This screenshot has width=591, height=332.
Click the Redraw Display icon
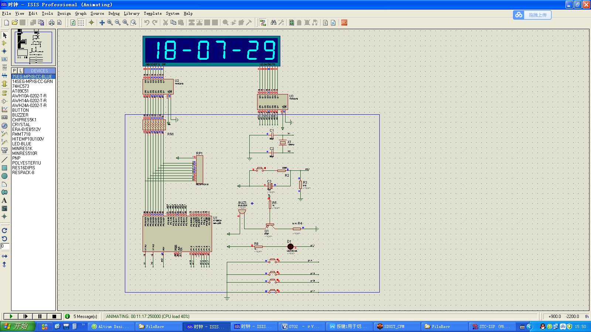(73, 23)
